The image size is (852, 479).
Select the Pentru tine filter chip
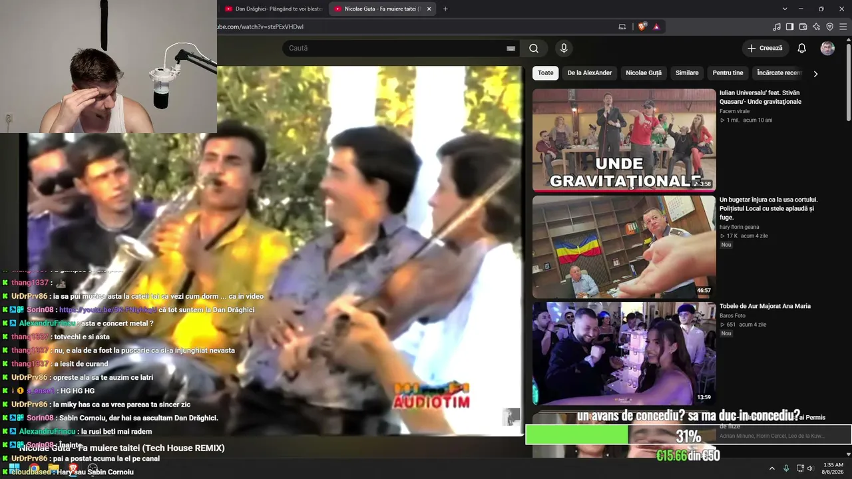pyautogui.click(x=728, y=73)
